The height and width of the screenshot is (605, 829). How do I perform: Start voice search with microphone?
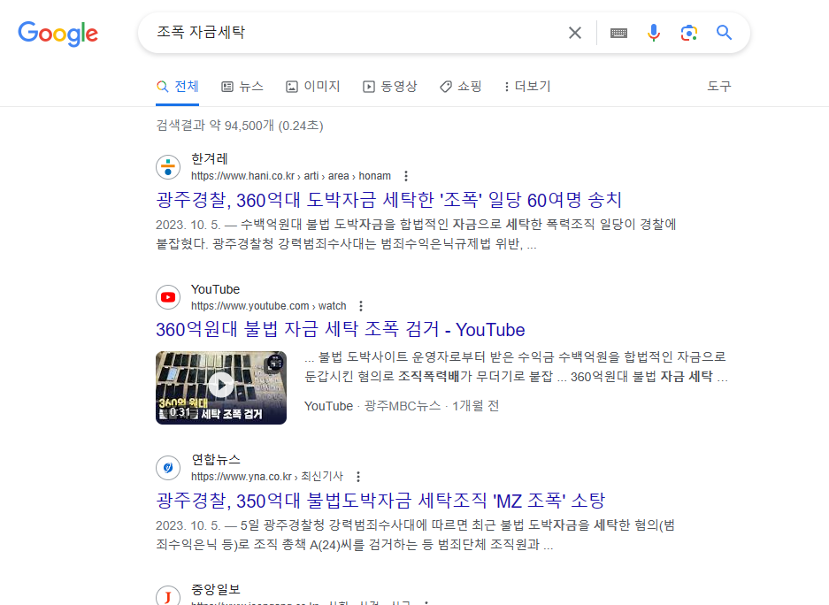654,33
